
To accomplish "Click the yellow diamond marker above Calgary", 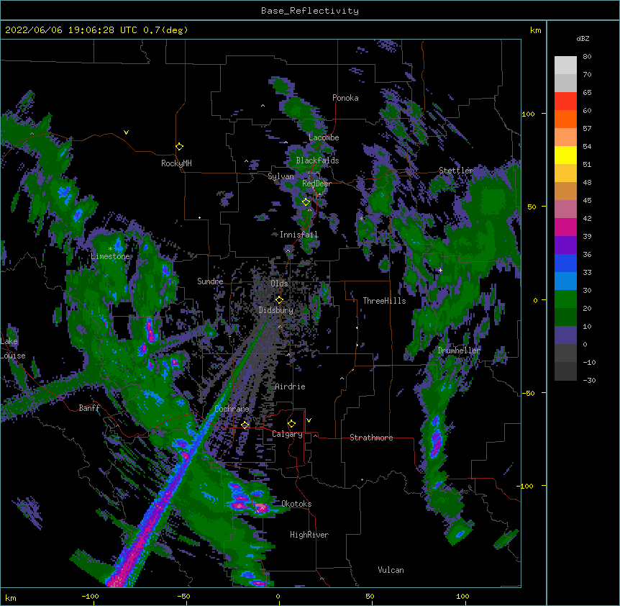I will tap(291, 424).
